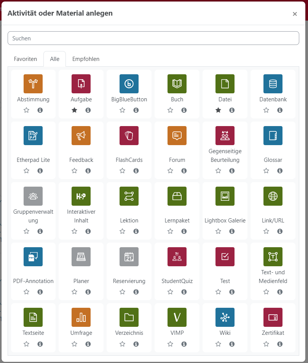Screen dimensions: 308x363
Task: Star the Test activity as favorite
Action: tap(219, 292)
